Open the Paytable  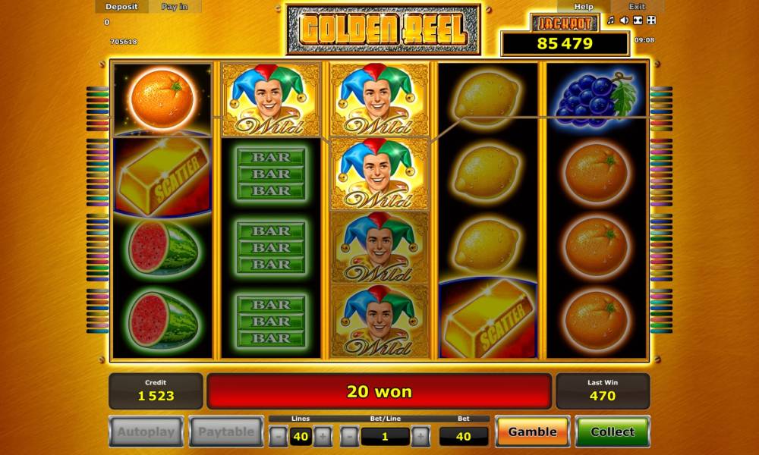[226, 431]
